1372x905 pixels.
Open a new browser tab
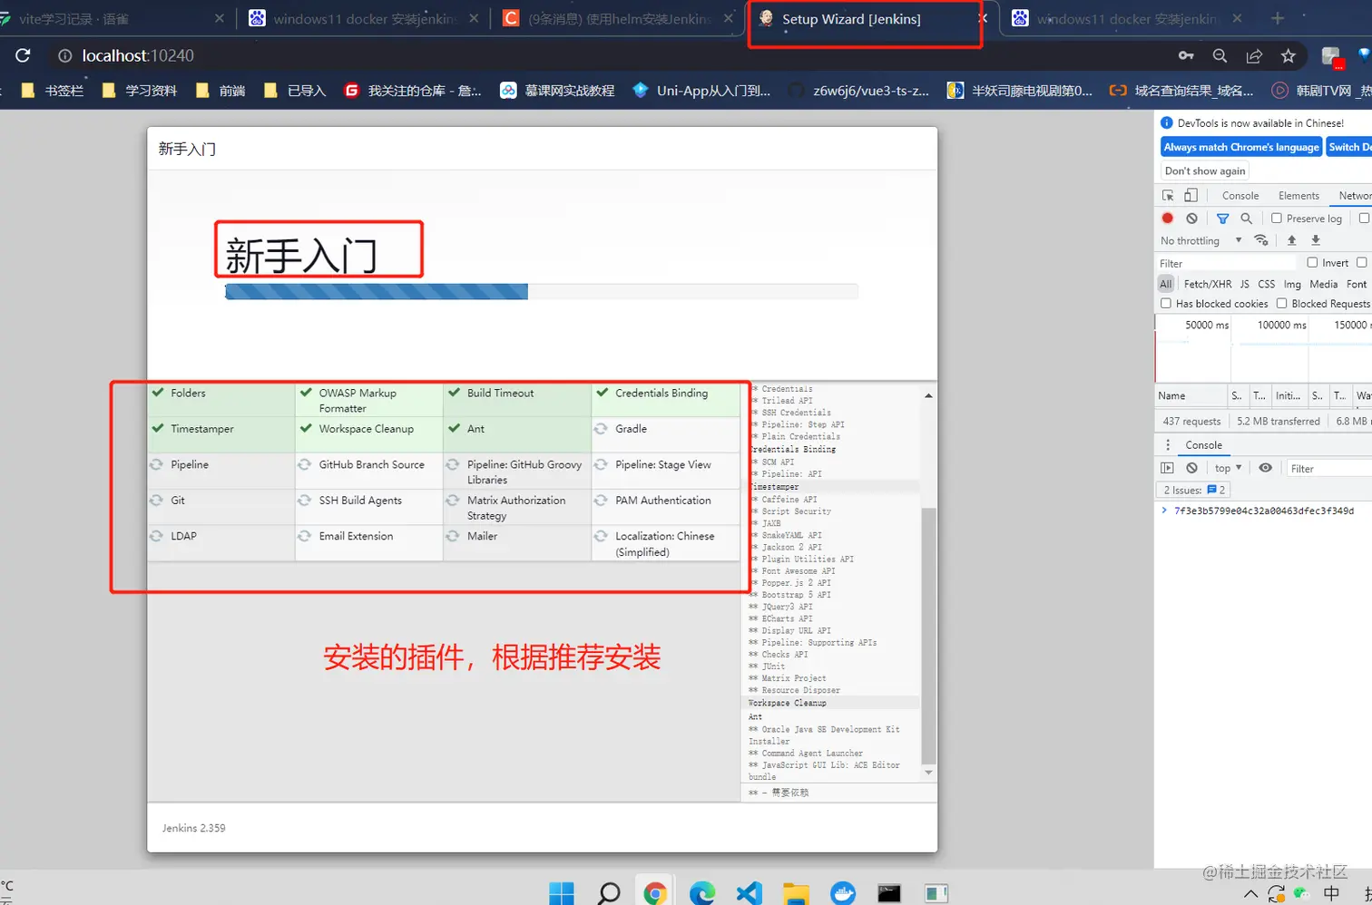(1278, 18)
